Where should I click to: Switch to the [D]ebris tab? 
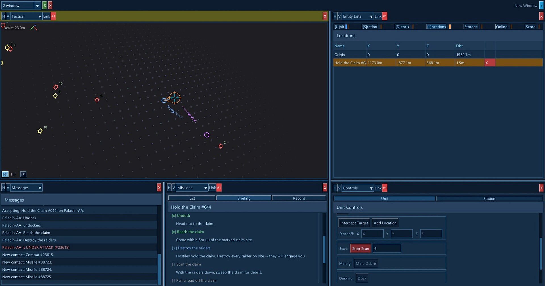402,27
